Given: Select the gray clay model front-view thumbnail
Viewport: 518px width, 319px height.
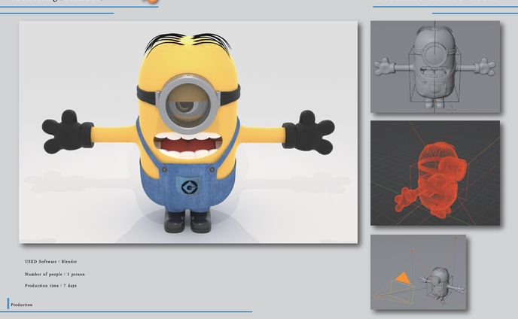Looking at the screenshot, I should [x=435, y=67].
